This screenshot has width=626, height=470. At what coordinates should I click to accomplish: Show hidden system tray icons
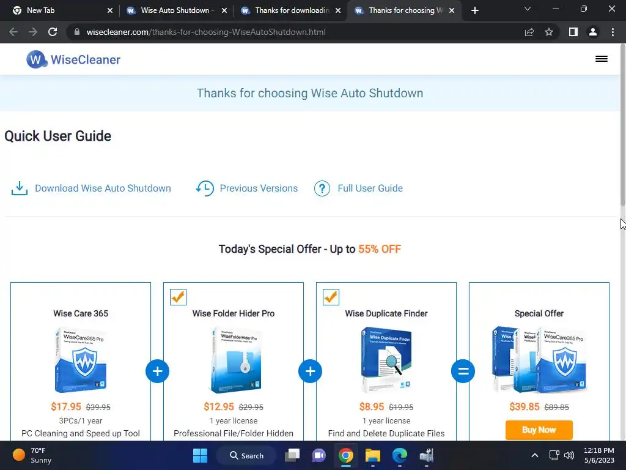[x=535, y=455]
